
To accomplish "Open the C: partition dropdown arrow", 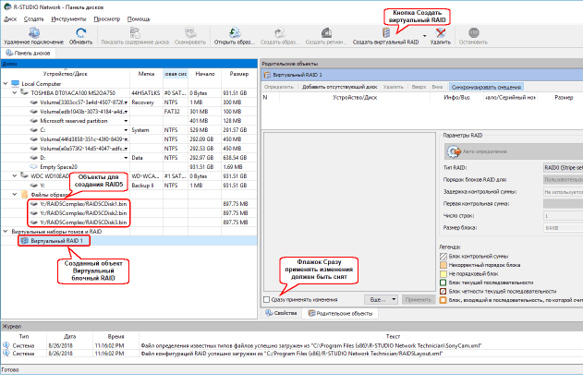I will click(x=126, y=130).
